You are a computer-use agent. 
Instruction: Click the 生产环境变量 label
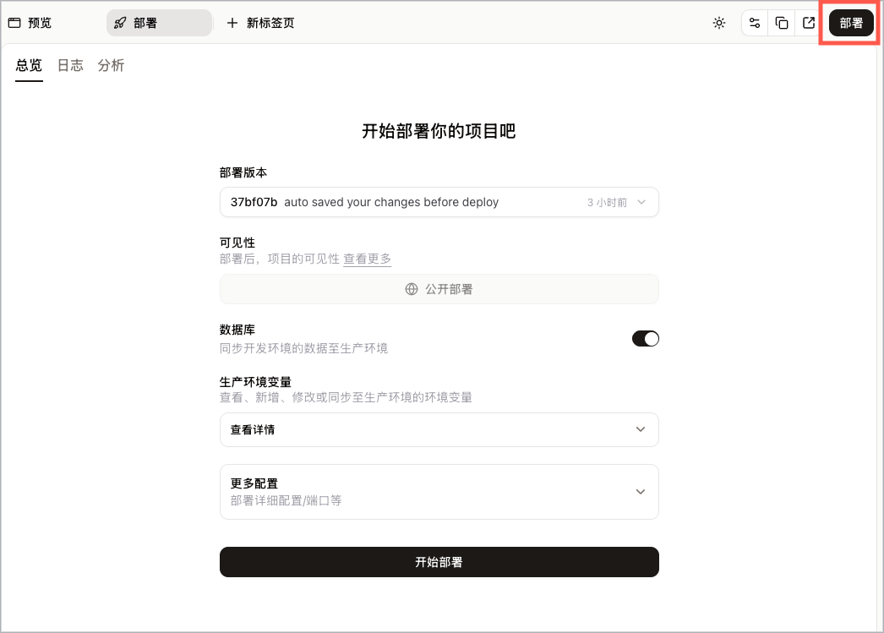tap(255, 382)
